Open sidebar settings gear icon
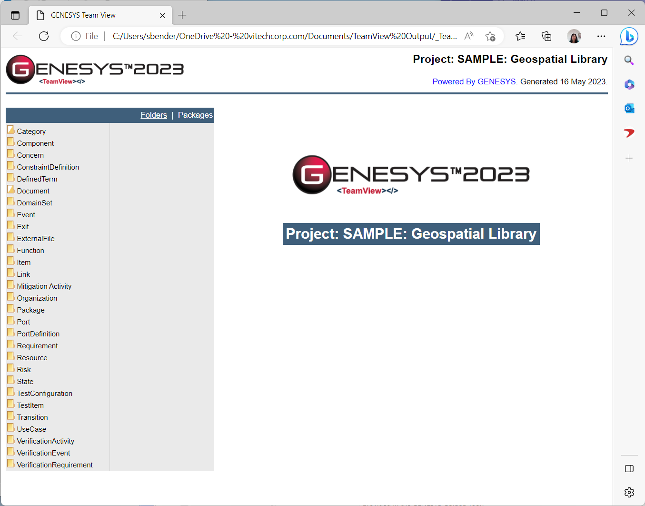 click(x=629, y=492)
